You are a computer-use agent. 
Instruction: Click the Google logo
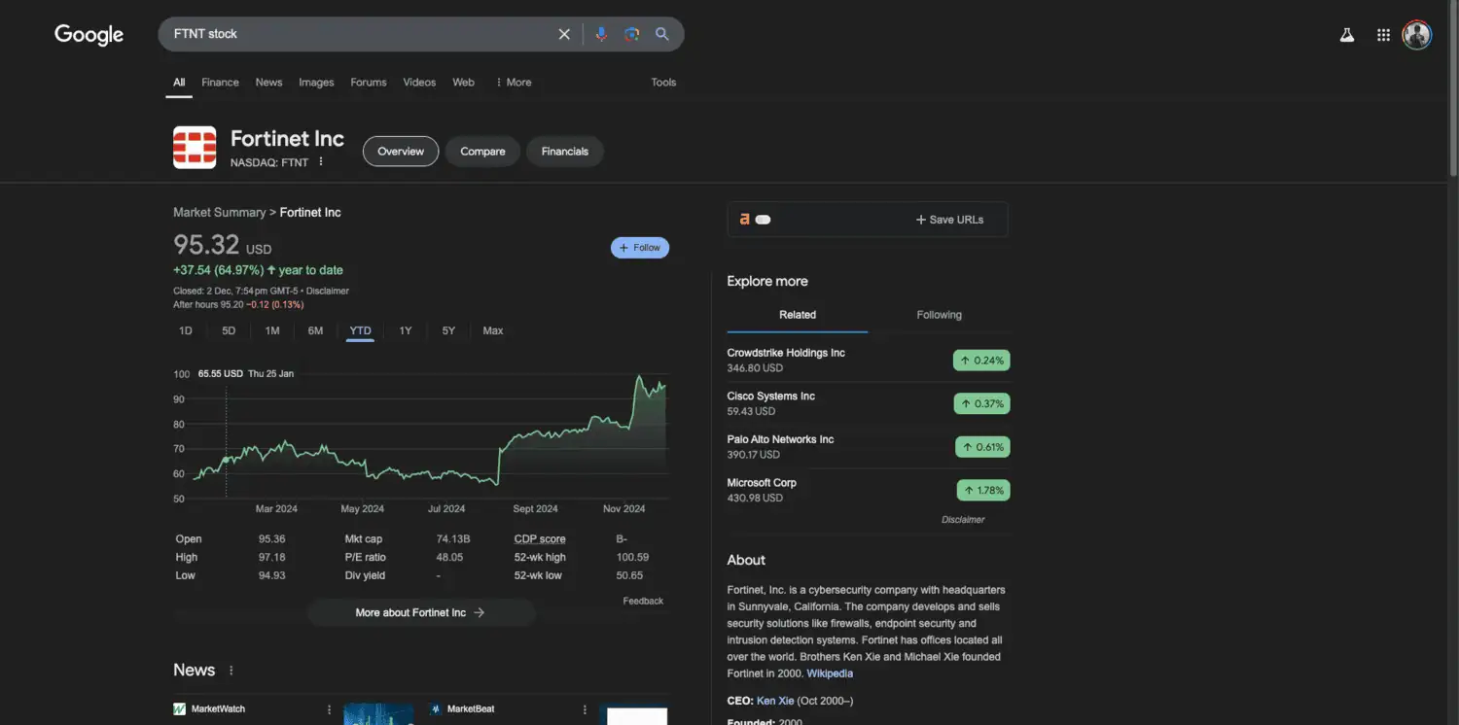[89, 35]
